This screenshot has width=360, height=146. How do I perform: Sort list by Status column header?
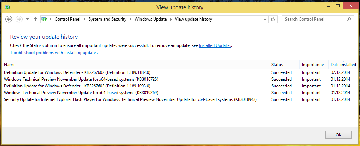284,65
